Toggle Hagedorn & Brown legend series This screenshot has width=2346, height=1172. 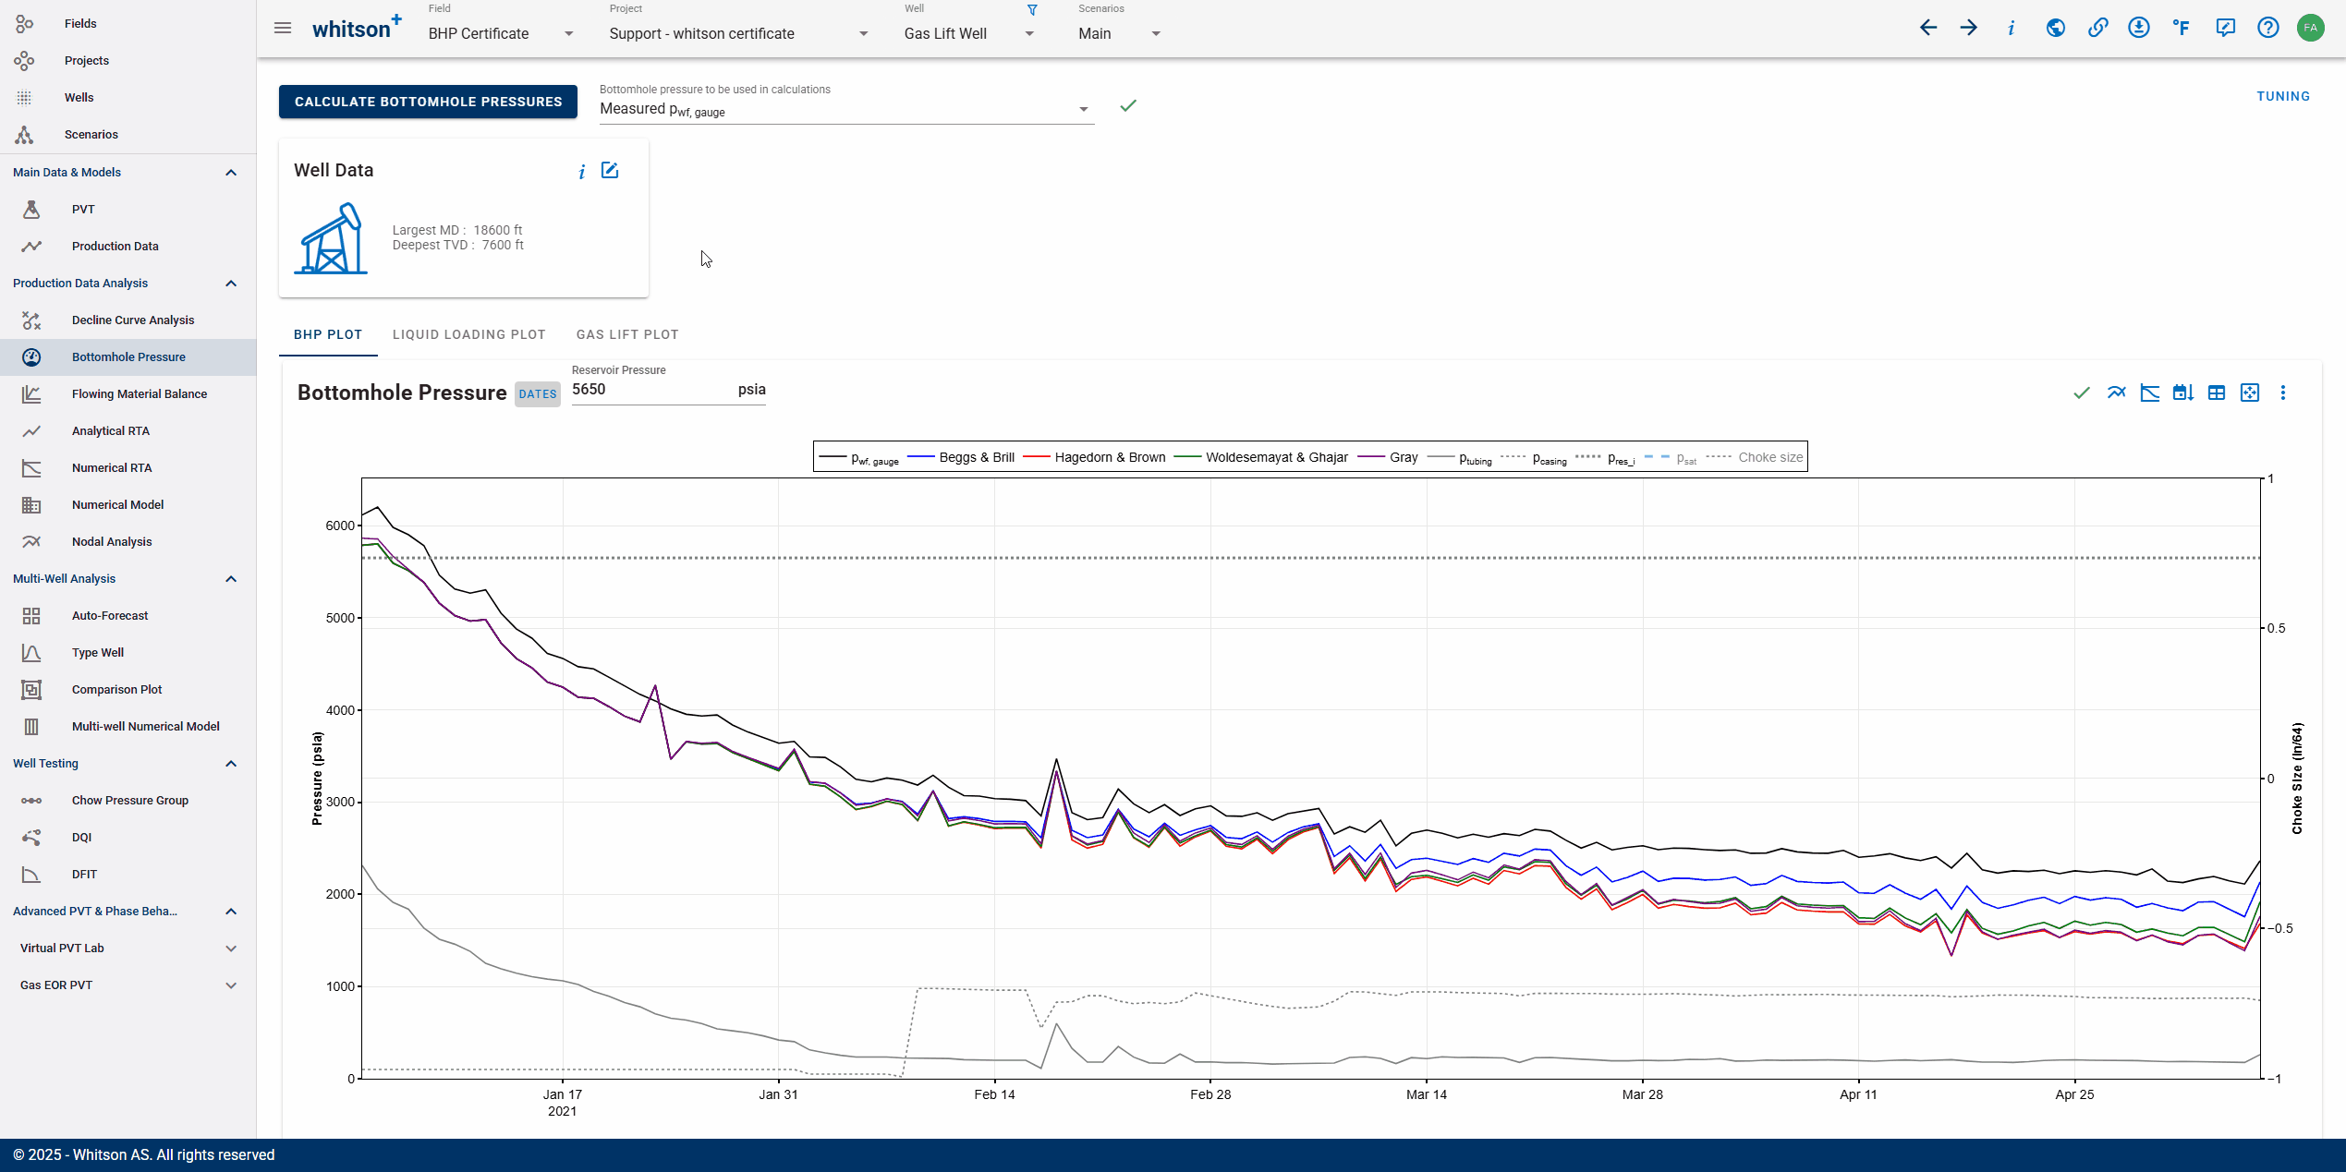[x=1095, y=457]
